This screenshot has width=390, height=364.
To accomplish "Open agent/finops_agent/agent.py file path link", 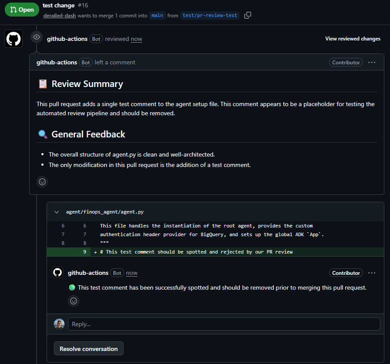I will click(105, 212).
